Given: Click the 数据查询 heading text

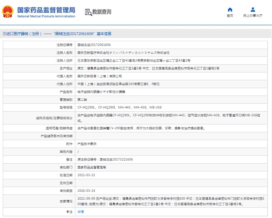Looking at the screenshot, I should tap(102, 12).
